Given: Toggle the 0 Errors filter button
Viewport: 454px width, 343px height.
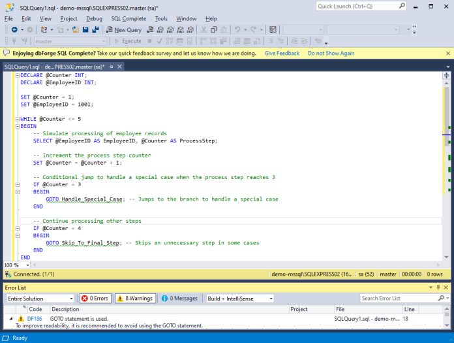Looking at the screenshot, I should [x=95, y=299].
